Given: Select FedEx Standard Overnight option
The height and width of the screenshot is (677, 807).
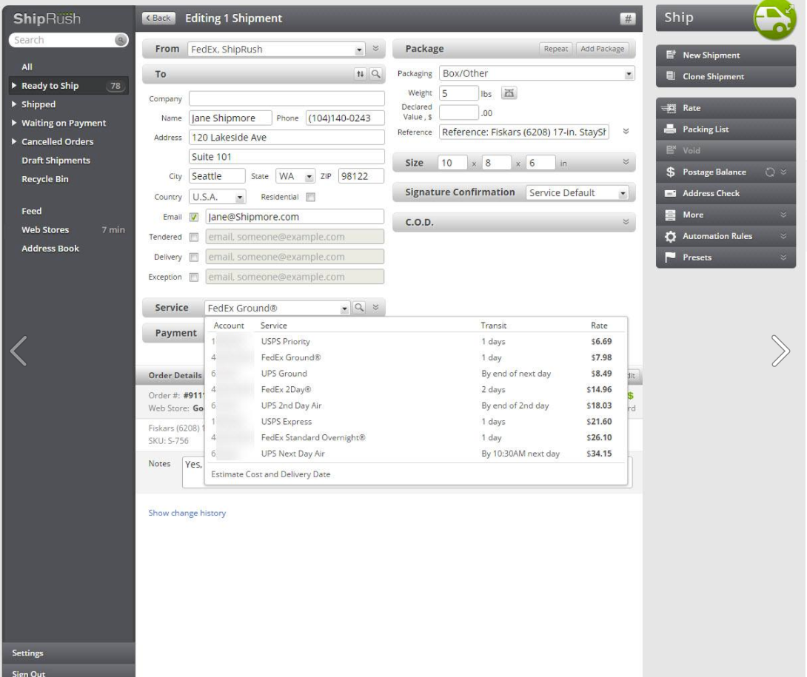Looking at the screenshot, I should pyautogui.click(x=416, y=437).
